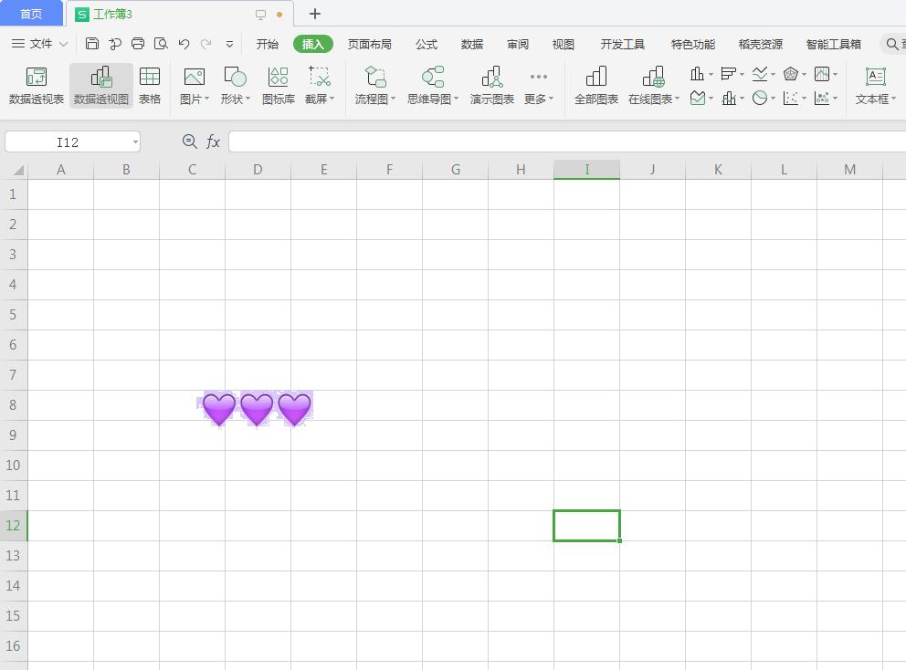Switch to the 公式 formulas tab
The width and height of the screenshot is (906, 670).
[427, 44]
